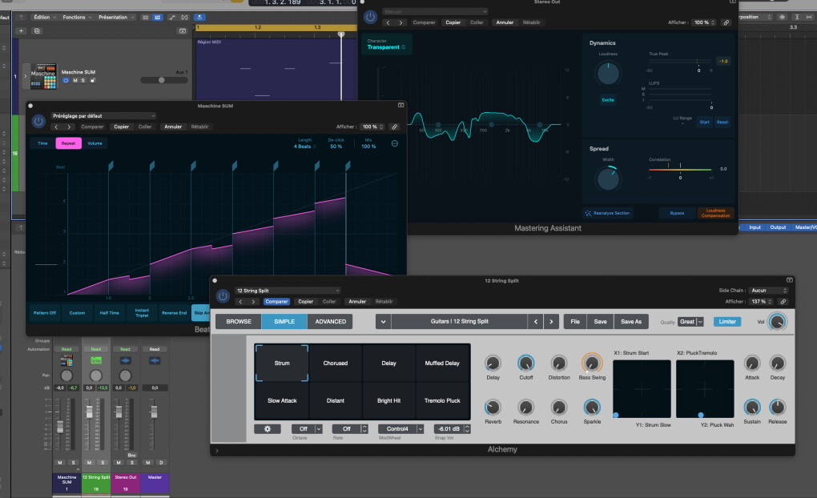Toggle Mastering Assistant power button
This screenshot has height=498, width=817.
(x=370, y=17)
